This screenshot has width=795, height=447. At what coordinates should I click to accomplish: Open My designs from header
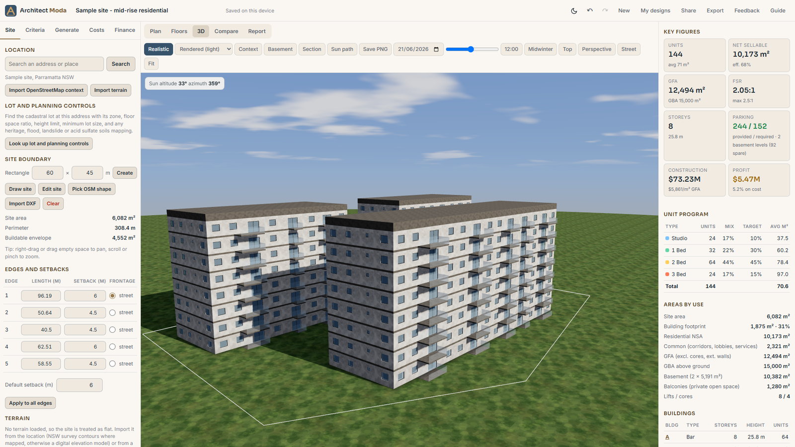(x=655, y=10)
